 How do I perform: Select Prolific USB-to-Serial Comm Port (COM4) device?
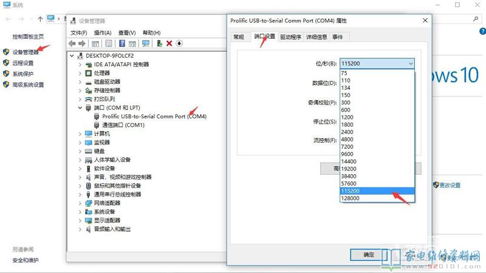coord(154,116)
